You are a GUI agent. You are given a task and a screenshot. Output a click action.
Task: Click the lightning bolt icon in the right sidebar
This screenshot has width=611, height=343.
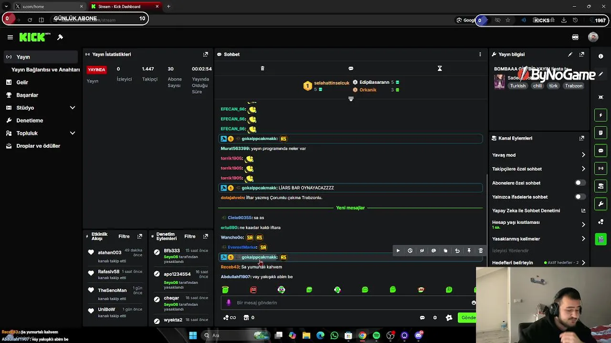pyautogui.click(x=601, y=115)
